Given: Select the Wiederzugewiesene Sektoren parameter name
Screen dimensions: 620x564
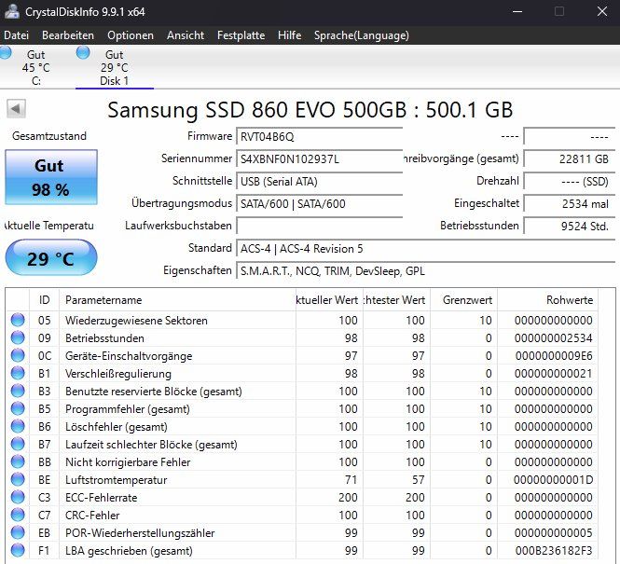Looking at the screenshot, I should [136, 321].
